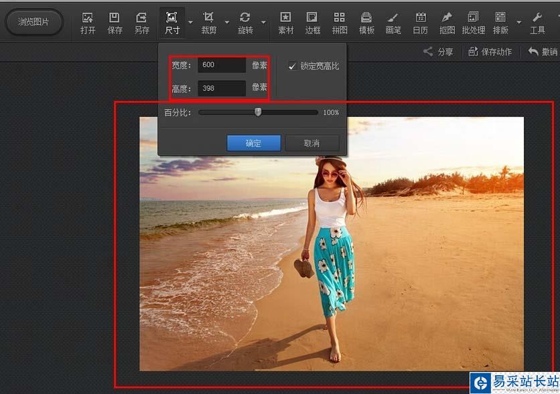The height and width of the screenshot is (394, 560).
Task: Save the image using 保存 icon
Action: click(x=115, y=23)
